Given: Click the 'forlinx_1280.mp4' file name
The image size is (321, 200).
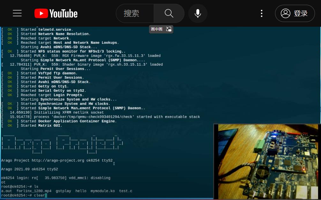Looking at the screenshot, I should click(x=34, y=191).
